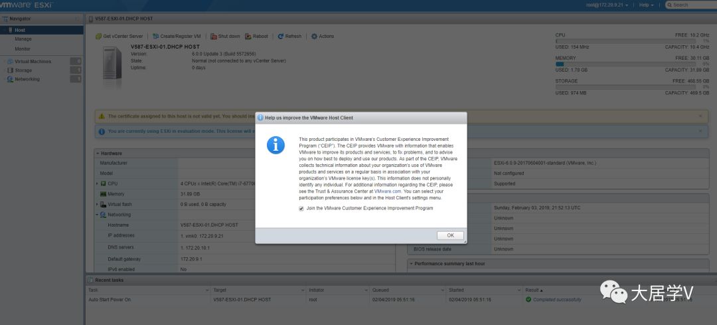
Task: Click the Recent tasks panel icon
Action: pos(91,280)
